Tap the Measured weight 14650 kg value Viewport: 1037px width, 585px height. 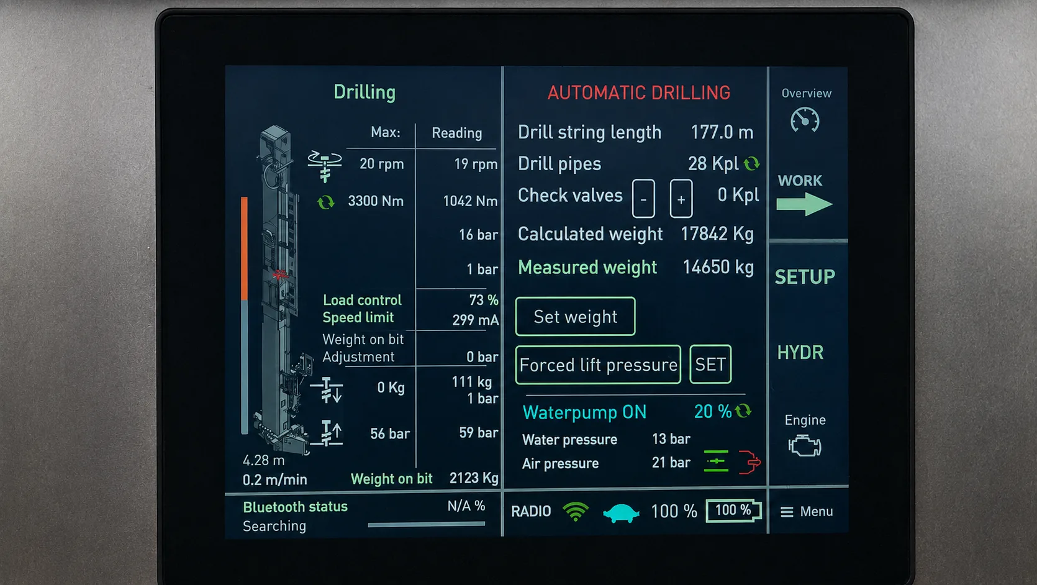[718, 267]
